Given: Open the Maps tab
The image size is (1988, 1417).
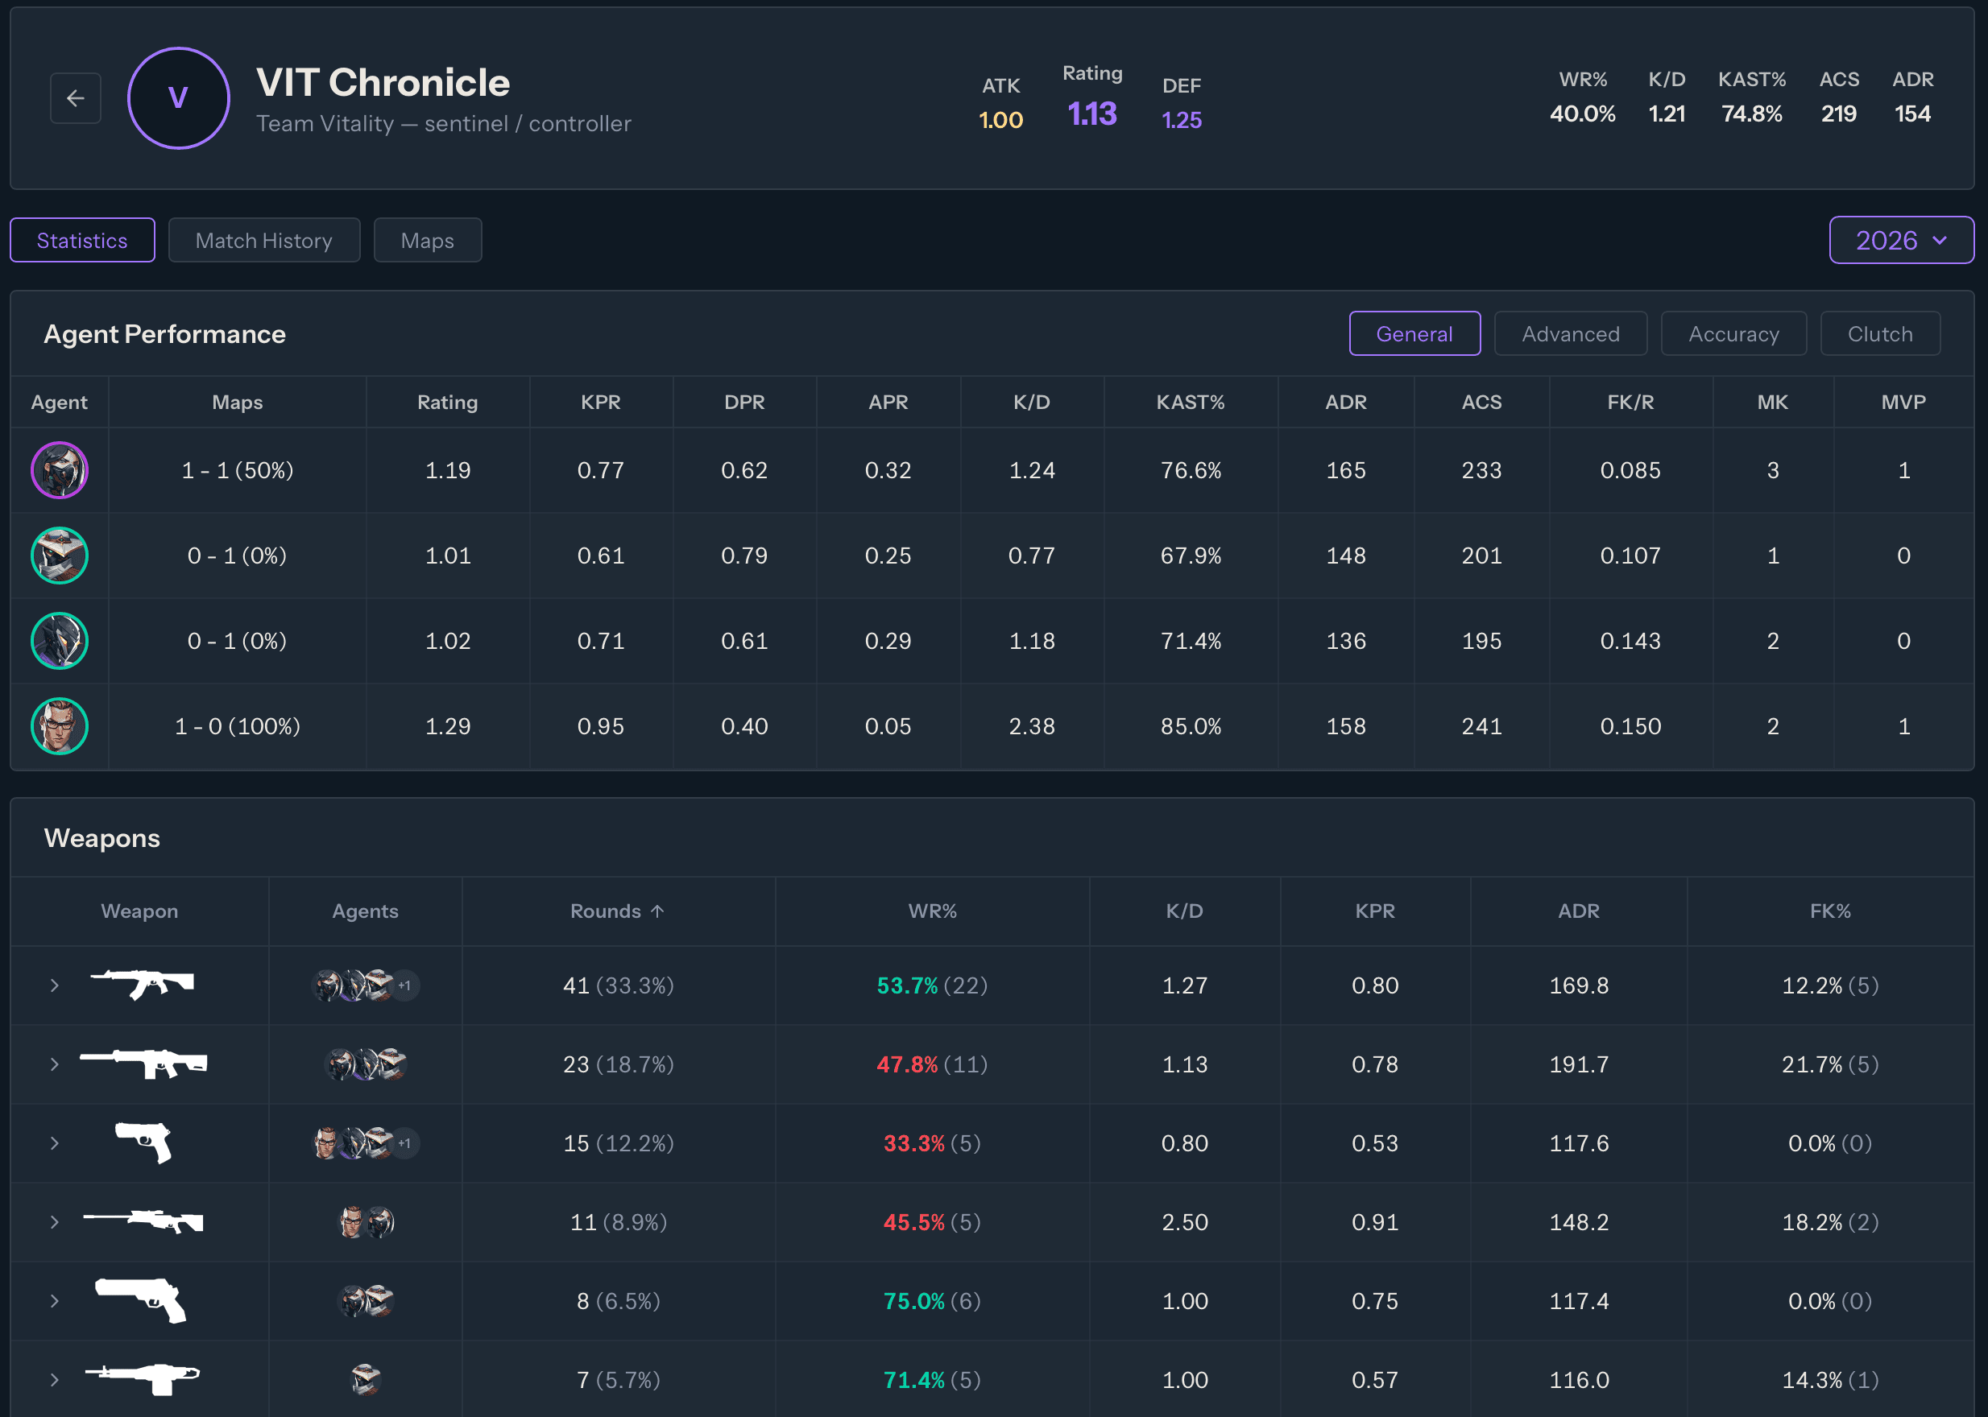Looking at the screenshot, I should 427,240.
